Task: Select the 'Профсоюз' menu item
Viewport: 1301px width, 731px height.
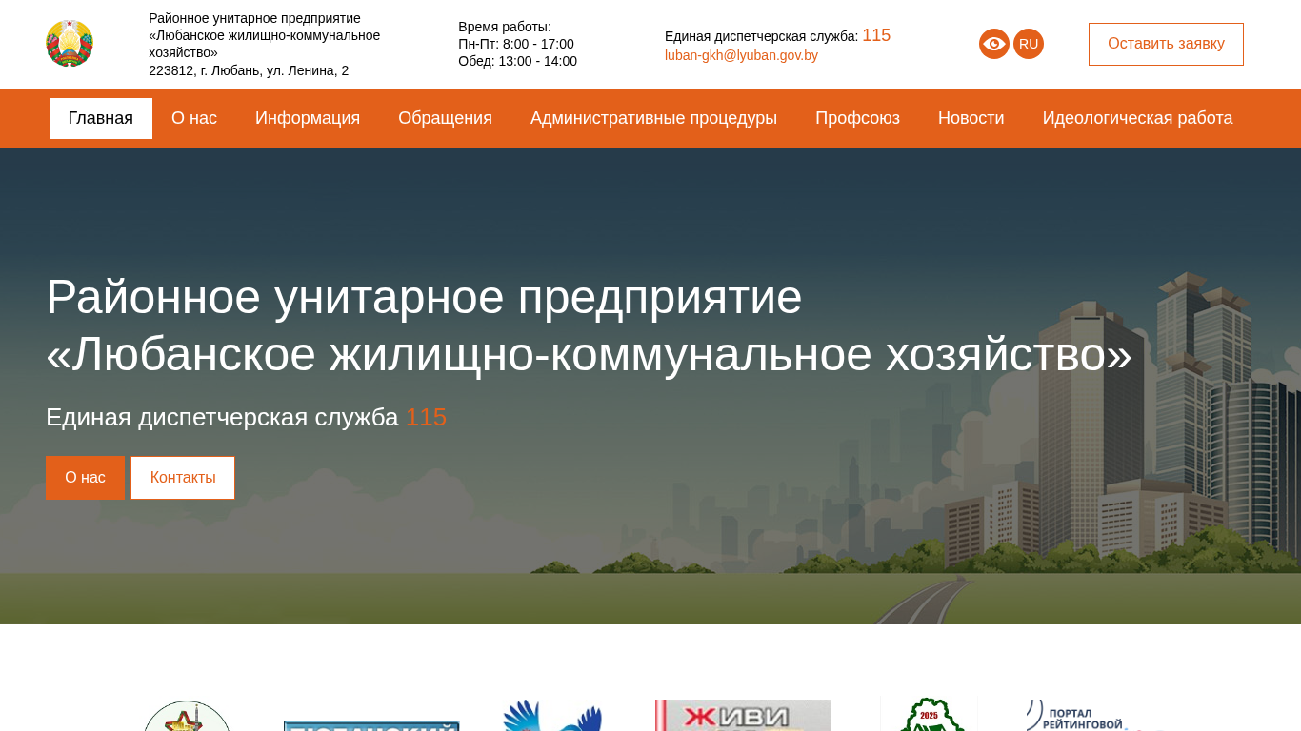Action: 857,118
